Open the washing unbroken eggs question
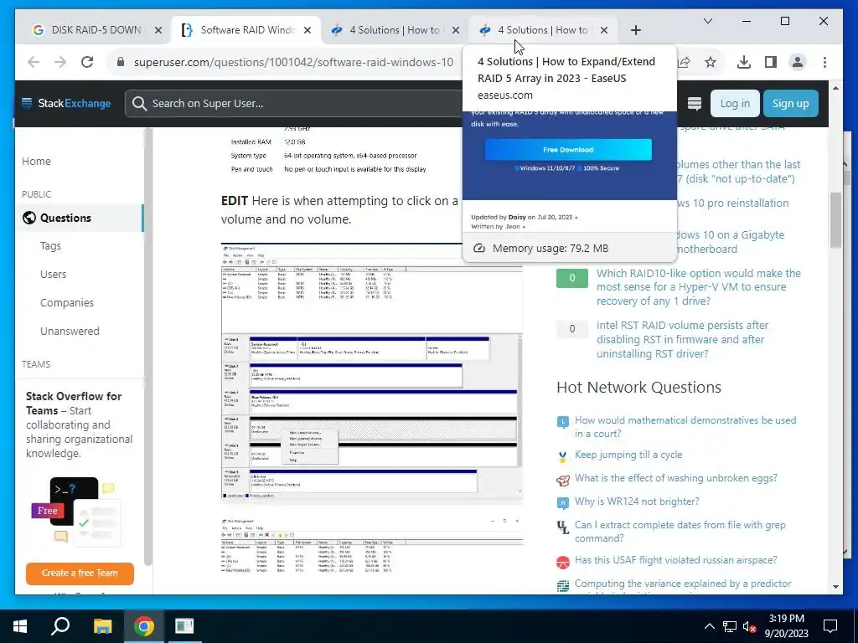 point(676,478)
